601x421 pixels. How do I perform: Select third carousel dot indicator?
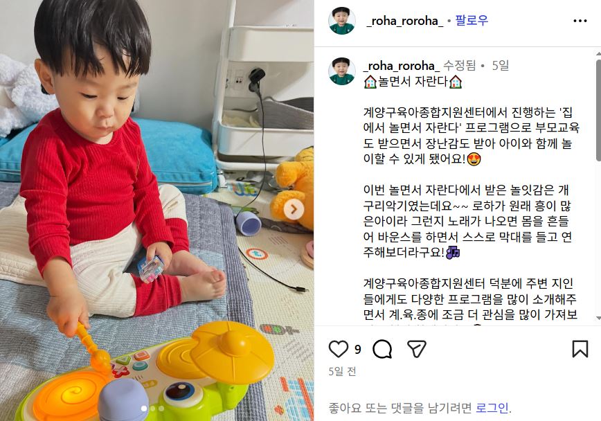(161, 409)
